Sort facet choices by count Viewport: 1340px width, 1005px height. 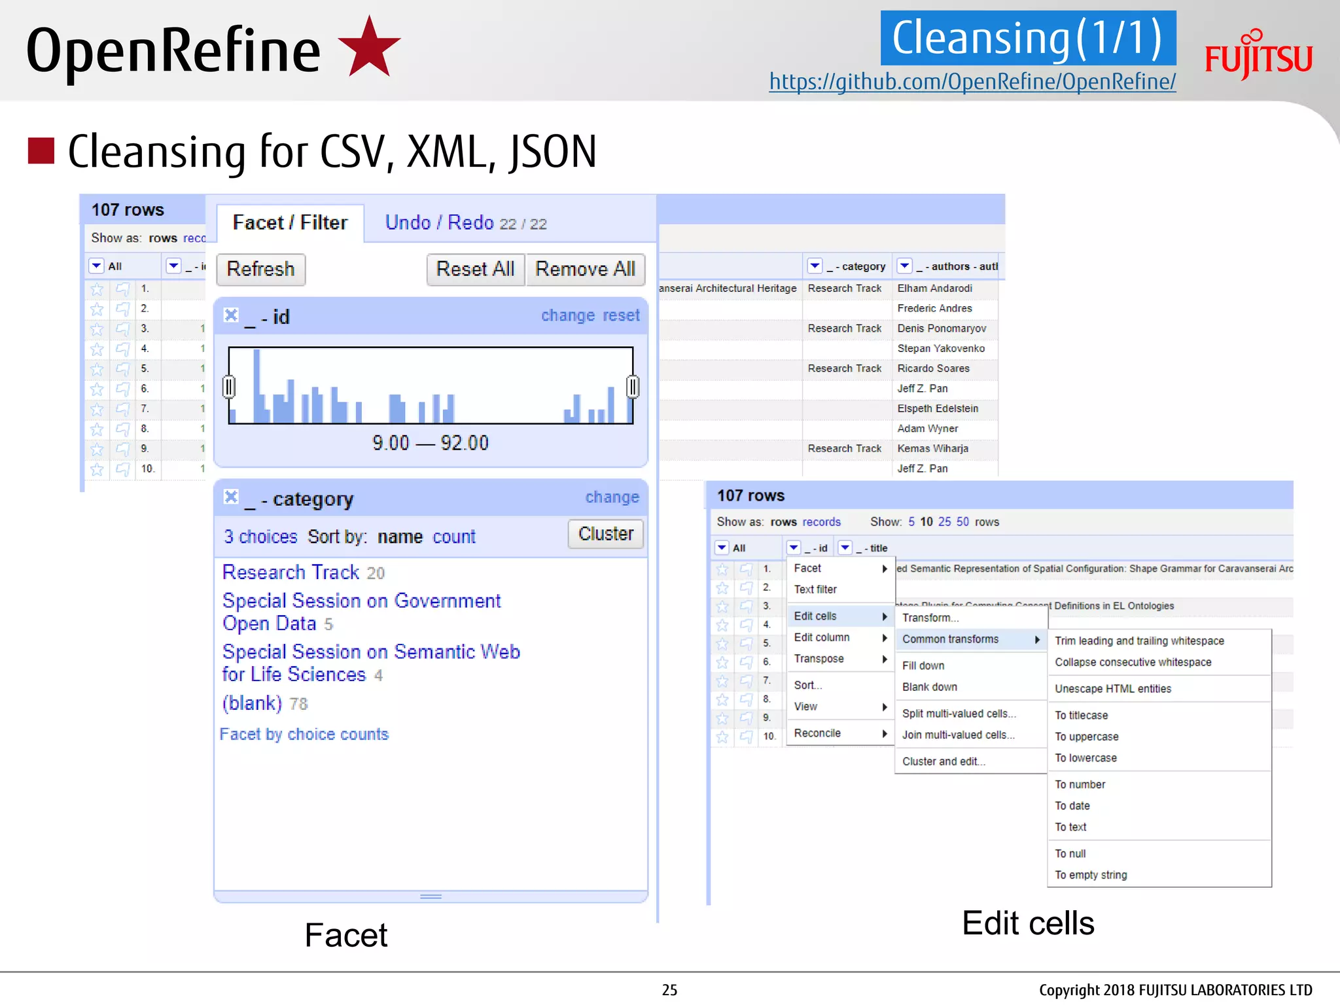click(454, 537)
